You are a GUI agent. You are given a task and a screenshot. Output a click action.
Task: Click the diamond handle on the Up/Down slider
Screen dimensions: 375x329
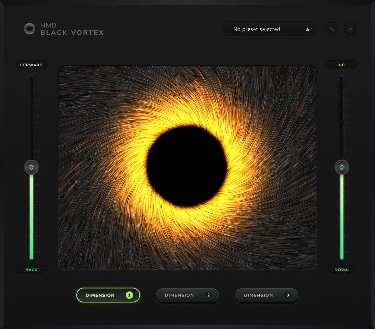[342, 167]
